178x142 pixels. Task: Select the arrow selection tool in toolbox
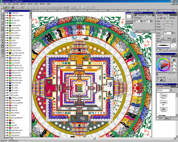[x=2, y=11]
